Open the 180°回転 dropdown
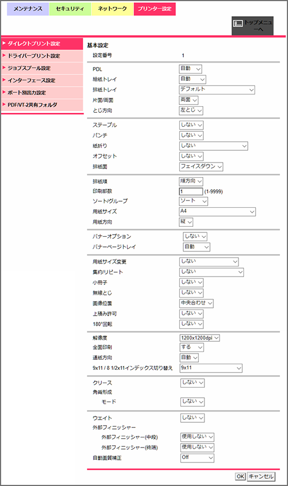This screenshot has width=288, height=486. click(x=191, y=324)
